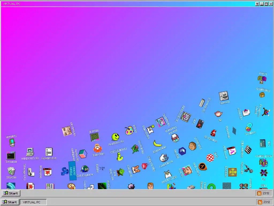Screen dimensions: 274x206
Task: Launch the Cat Explorer globe icon
Action: (85, 169)
